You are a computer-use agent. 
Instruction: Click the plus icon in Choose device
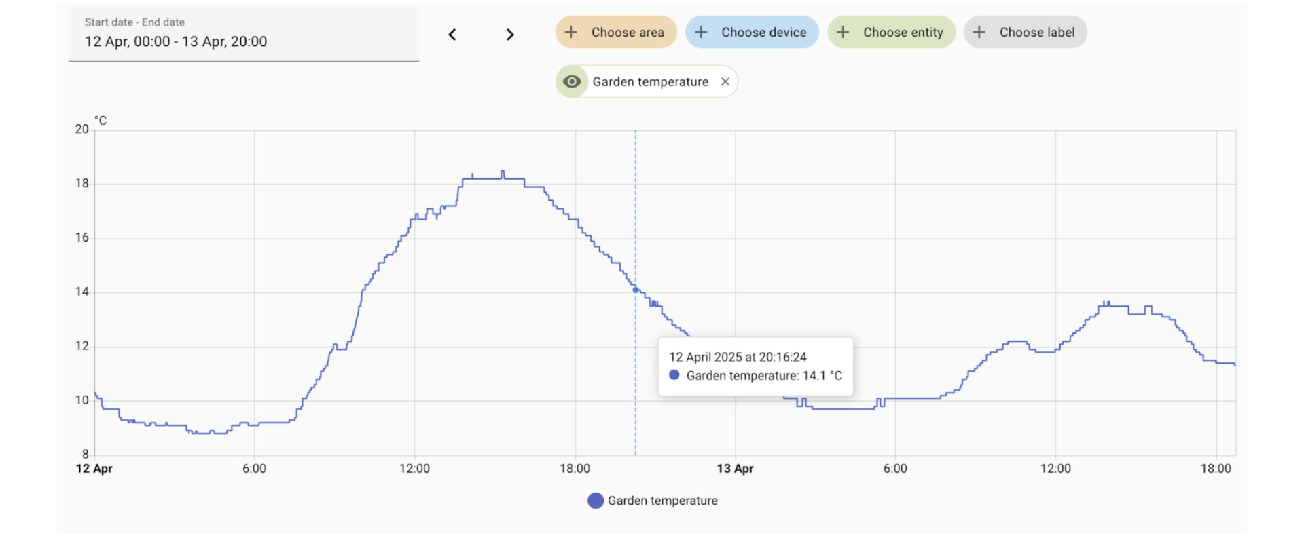(701, 33)
